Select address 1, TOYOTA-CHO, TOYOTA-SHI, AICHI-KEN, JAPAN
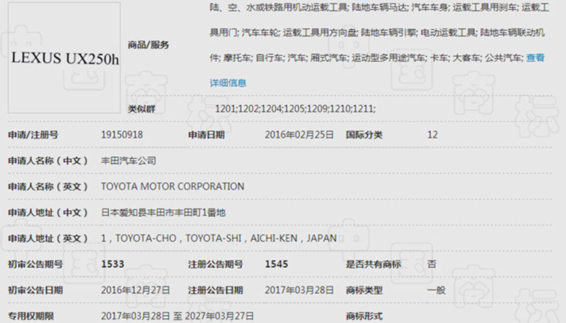Viewport: 566px width, 323px height. (x=219, y=238)
